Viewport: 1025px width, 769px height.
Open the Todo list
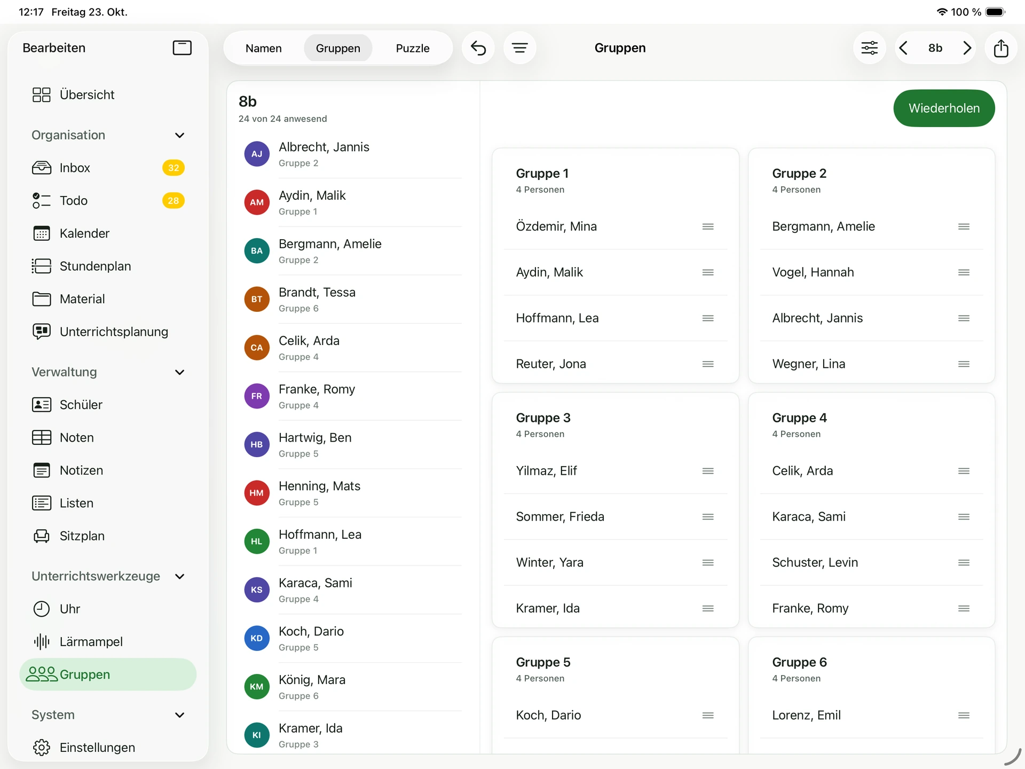point(108,201)
